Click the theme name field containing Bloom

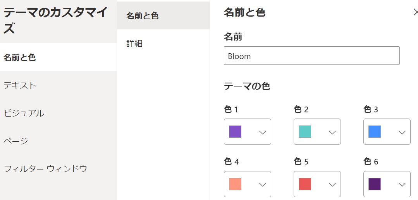pos(311,56)
